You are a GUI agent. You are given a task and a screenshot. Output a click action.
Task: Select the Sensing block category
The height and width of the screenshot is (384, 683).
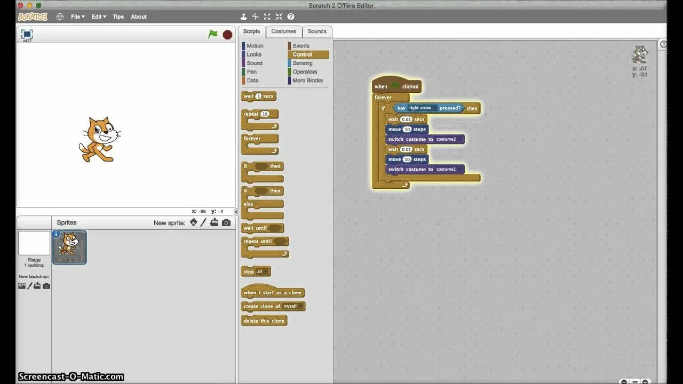point(303,63)
